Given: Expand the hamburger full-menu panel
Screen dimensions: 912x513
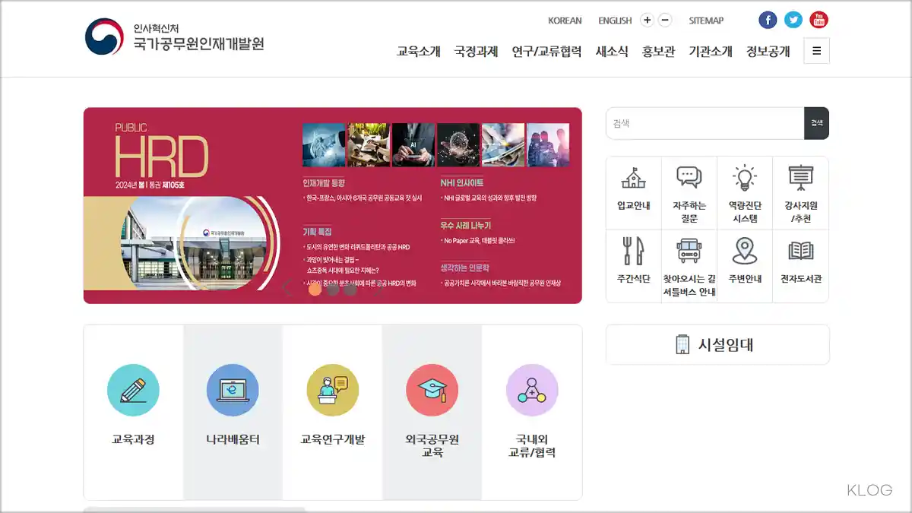Looking at the screenshot, I should coord(816,50).
